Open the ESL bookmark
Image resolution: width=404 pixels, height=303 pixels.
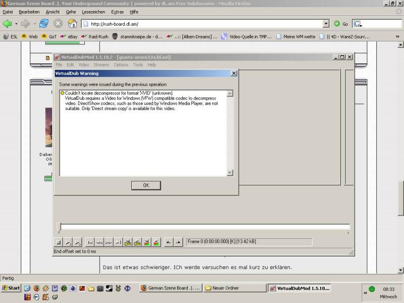(x=11, y=36)
